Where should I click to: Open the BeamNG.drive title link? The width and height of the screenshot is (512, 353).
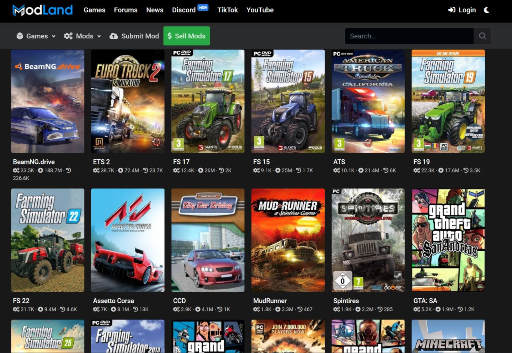point(34,162)
